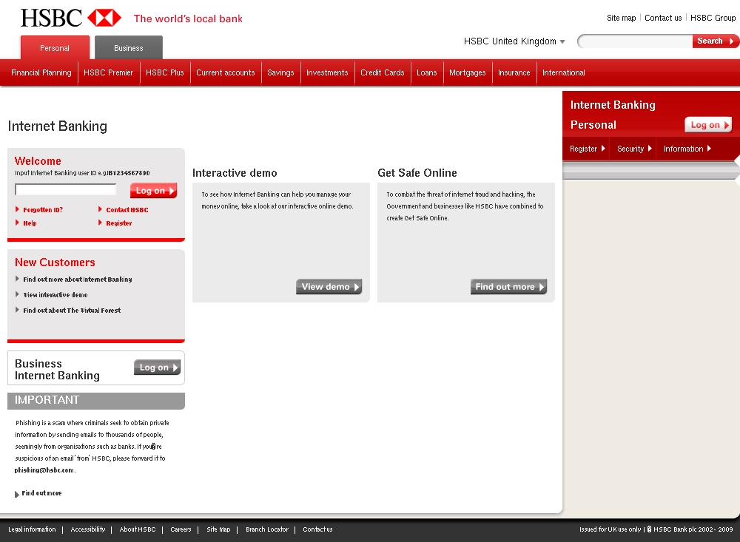The width and height of the screenshot is (740, 542).
Task: Open Information in the red sidebar panel
Action: [x=687, y=149]
